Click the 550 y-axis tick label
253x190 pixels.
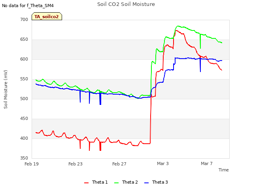click(x=24, y=79)
